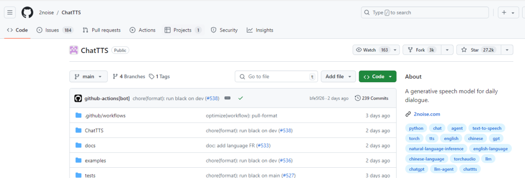This screenshot has width=525, height=178.
Task: Switch to the Actions tab
Action: [142, 30]
